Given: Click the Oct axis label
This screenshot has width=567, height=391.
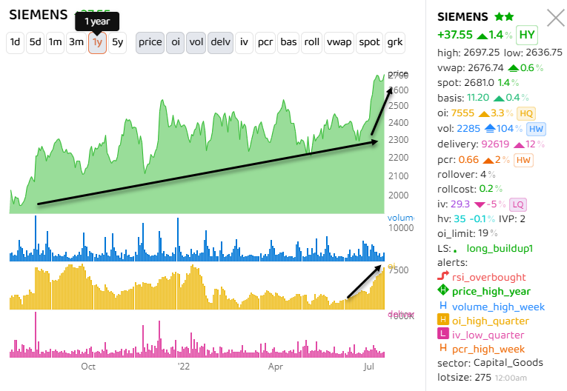Looking at the screenshot, I should coord(88,367).
